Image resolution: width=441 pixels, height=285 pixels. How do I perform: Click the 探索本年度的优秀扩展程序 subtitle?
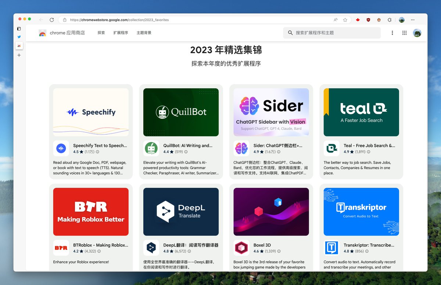pyautogui.click(x=226, y=63)
